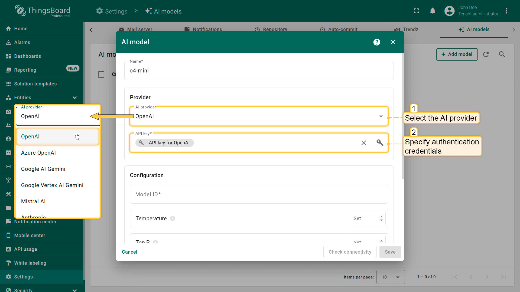Click the Notification center sidebar icon
The height and width of the screenshot is (292, 520).
pyautogui.click(x=8, y=222)
